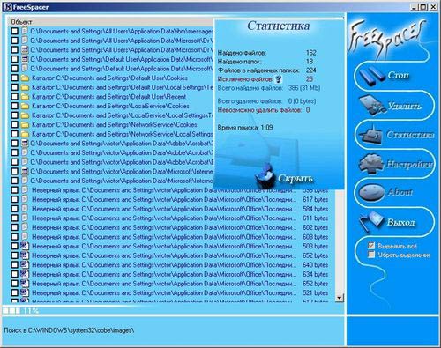Click the Найдено файлов value 162
This screenshot has width=441, height=348.
pos(311,53)
